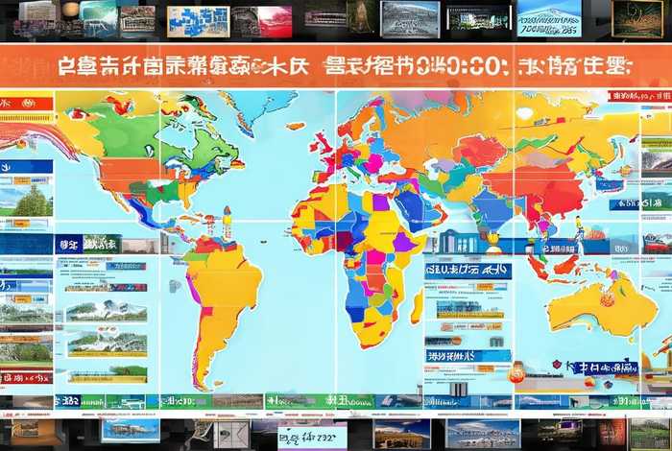Open the gold-framed dark thumbnail at top right

click(x=638, y=18)
